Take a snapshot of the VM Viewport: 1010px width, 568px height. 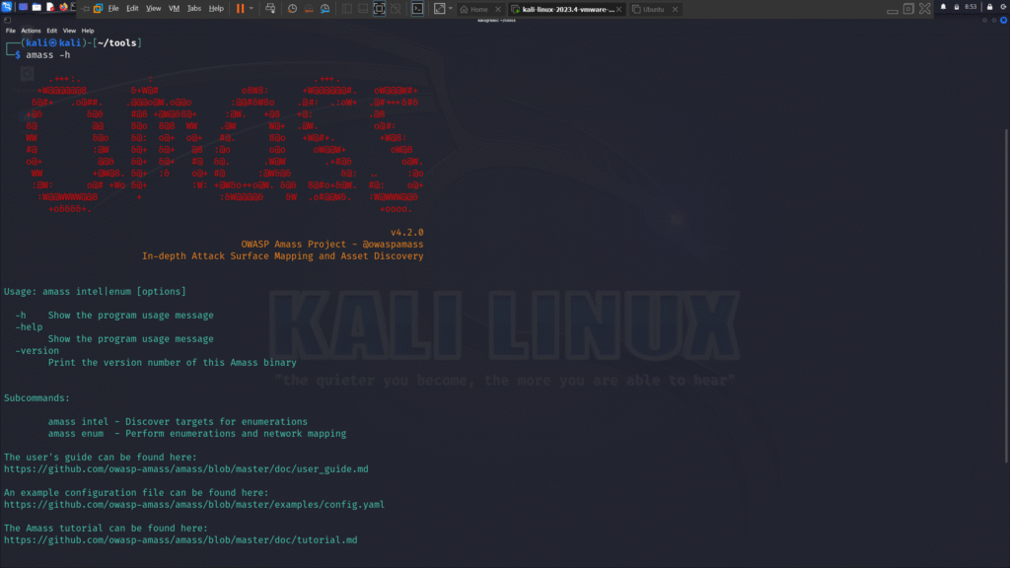292,8
